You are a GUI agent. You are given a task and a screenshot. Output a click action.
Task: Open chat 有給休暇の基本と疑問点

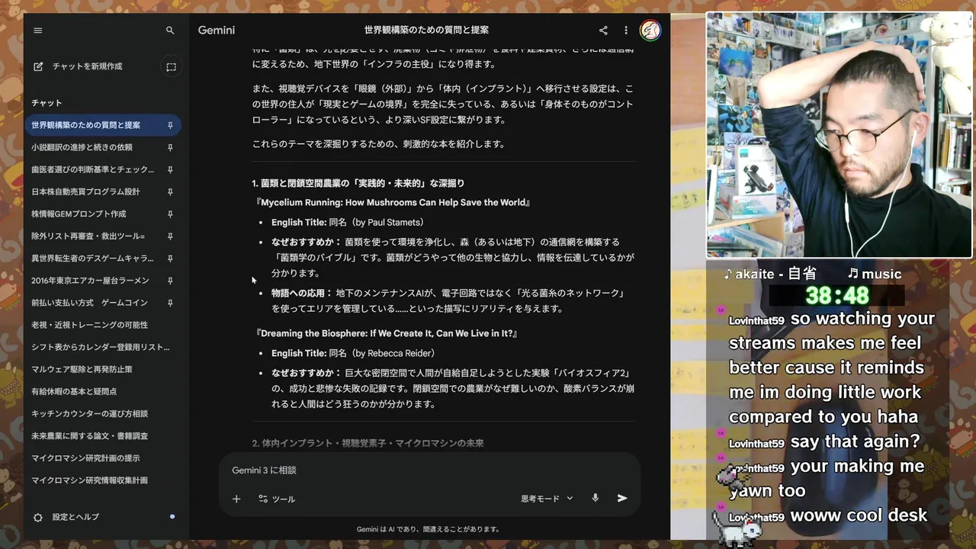103,391
